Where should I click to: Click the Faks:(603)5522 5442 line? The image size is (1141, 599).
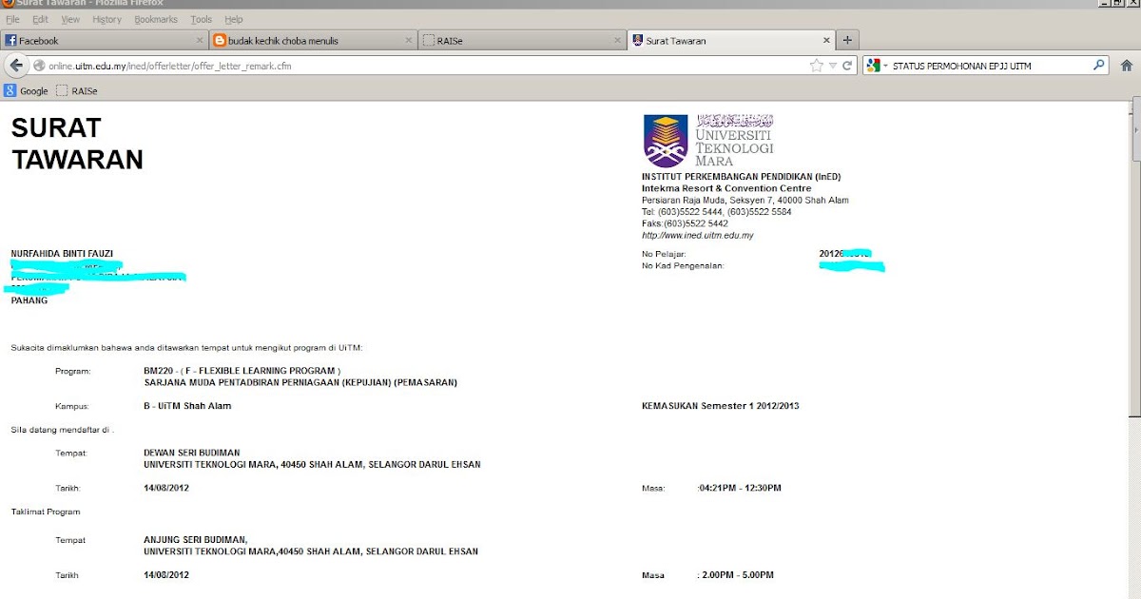point(685,223)
